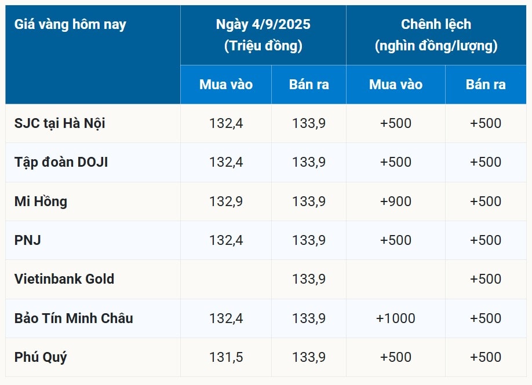The width and height of the screenshot is (532, 385).
Task: Click the +1000 difference for Bảo Tín Minh Châu
Action: point(396,318)
